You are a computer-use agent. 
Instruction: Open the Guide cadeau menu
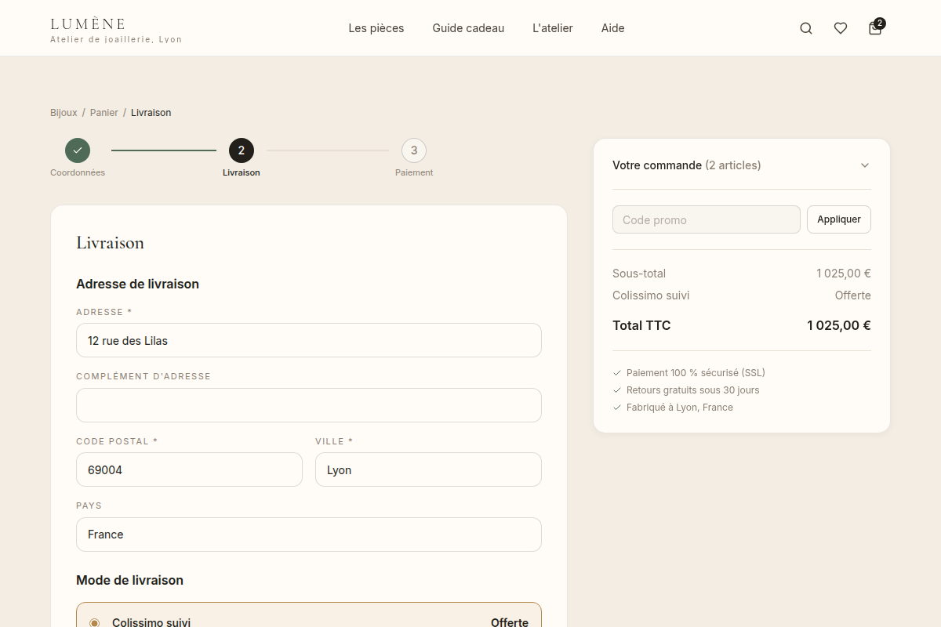468,28
